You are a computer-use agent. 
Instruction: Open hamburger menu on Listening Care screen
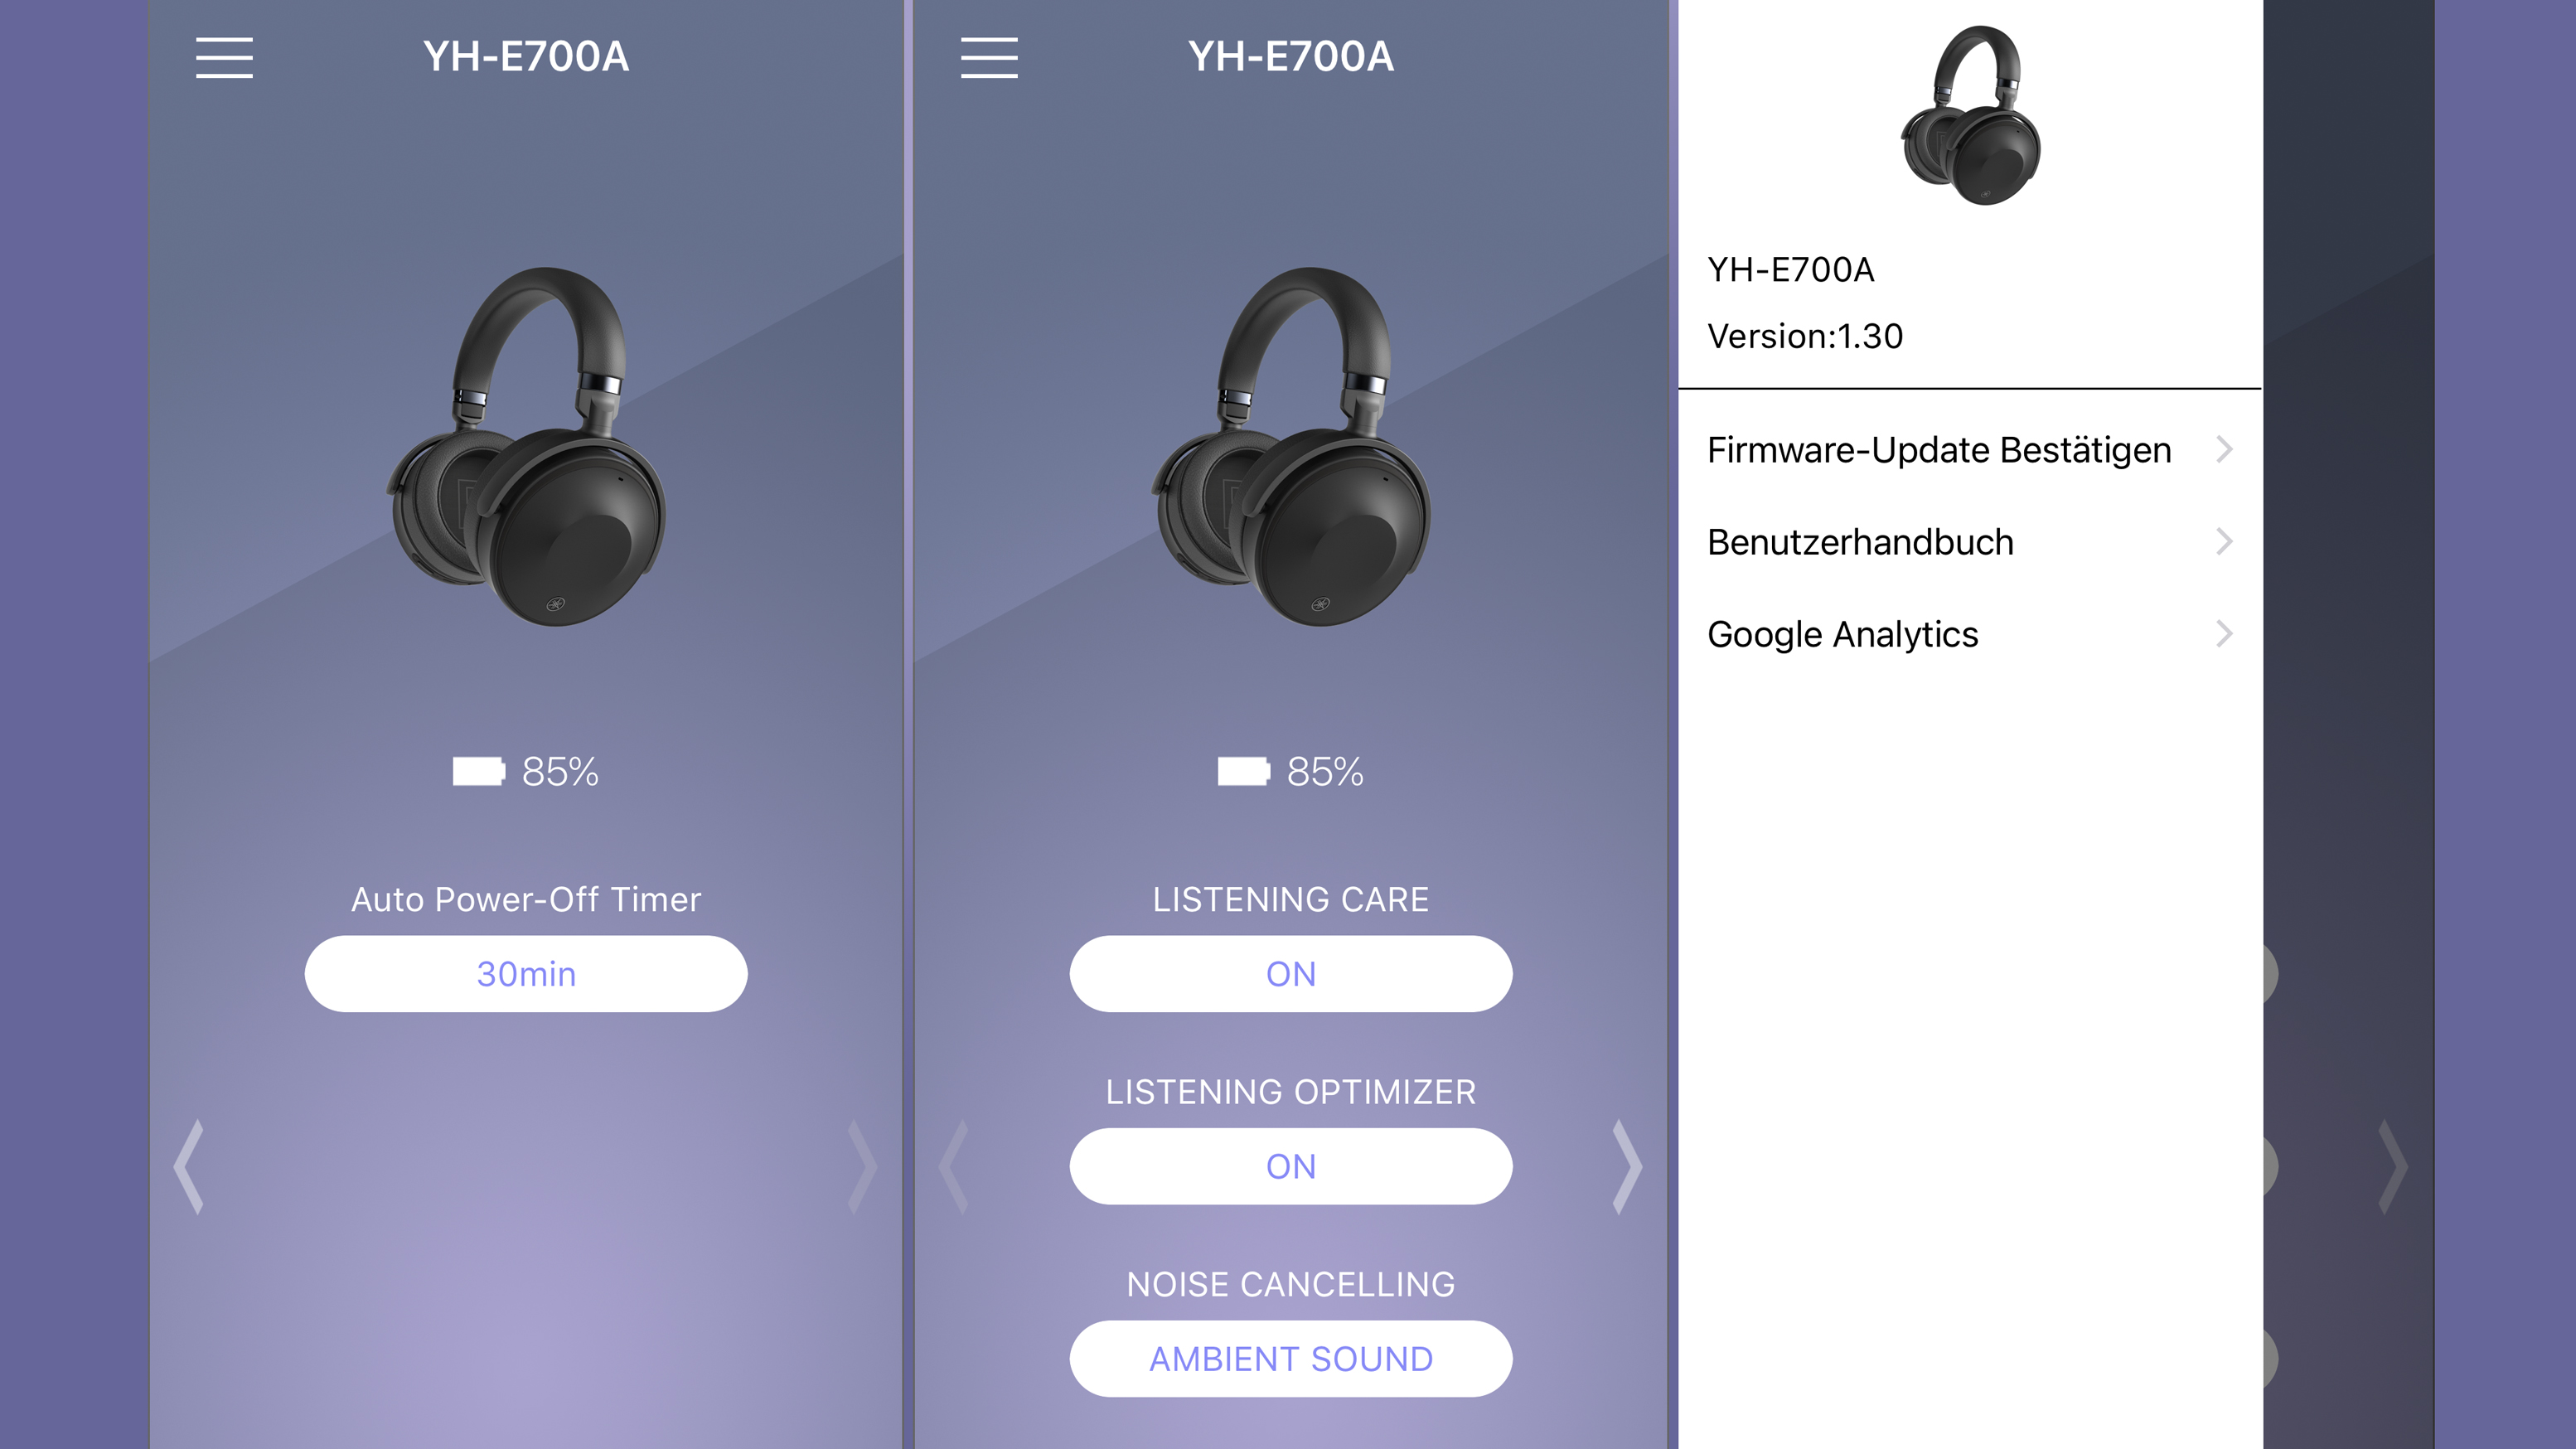pyautogui.click(x=989, y=57)
